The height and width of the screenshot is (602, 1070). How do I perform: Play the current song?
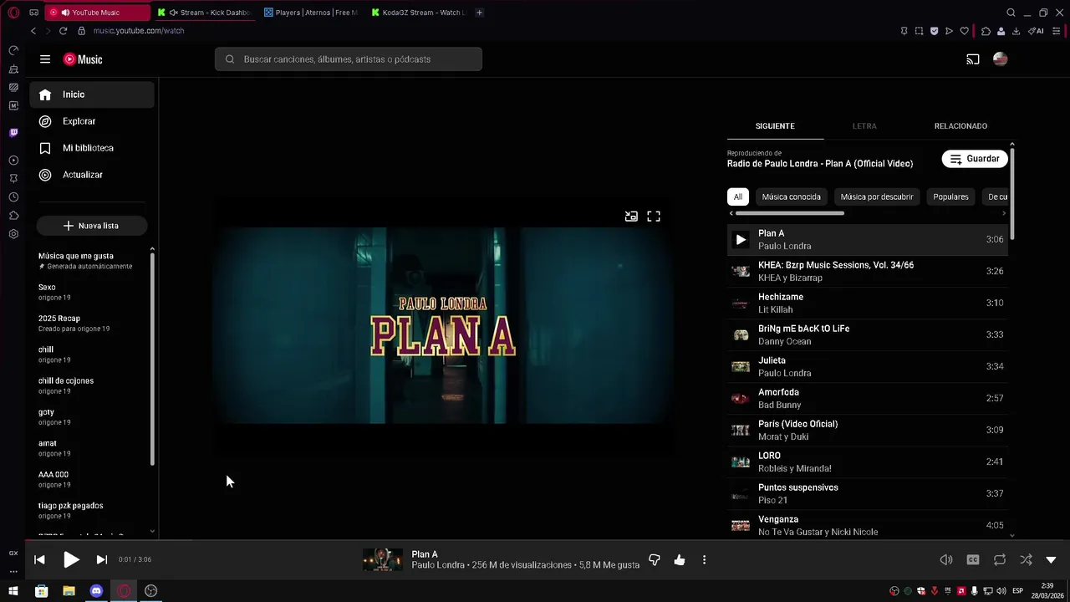[71, 560]
